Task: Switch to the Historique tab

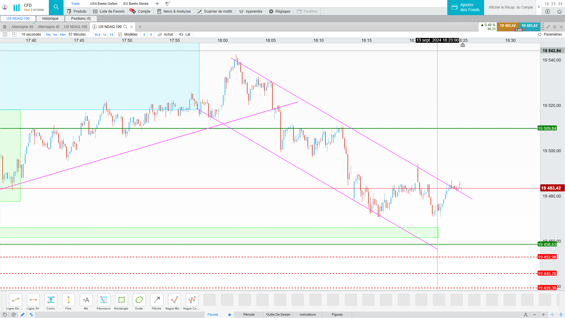Action: point(50,19)
